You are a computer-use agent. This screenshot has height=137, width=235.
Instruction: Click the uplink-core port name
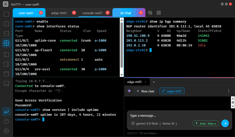click(x=45, y=41)
